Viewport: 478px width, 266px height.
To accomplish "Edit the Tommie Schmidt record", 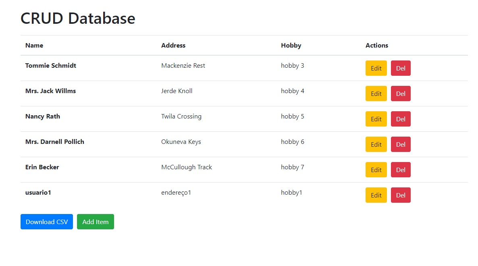I will [376, 68].
